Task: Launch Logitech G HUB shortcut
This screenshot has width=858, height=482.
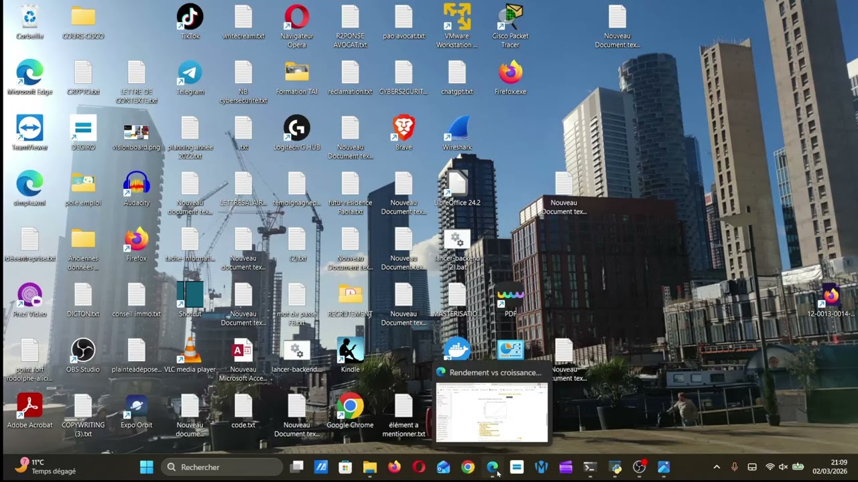Action: click(x=297, y=133)
